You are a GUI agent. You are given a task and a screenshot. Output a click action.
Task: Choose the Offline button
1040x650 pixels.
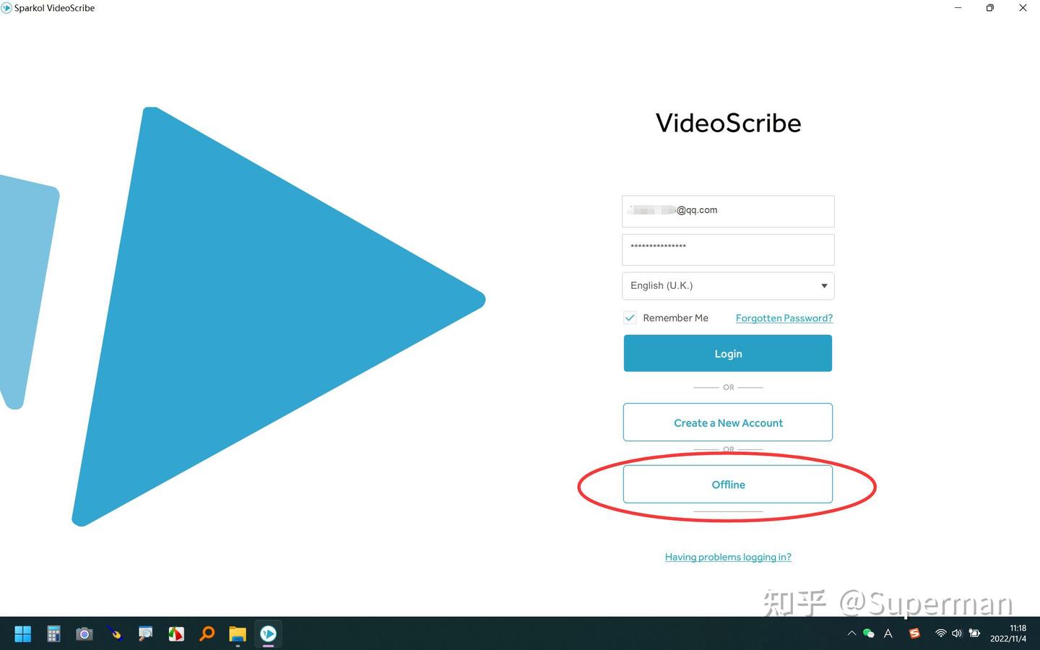pos(728,484)
